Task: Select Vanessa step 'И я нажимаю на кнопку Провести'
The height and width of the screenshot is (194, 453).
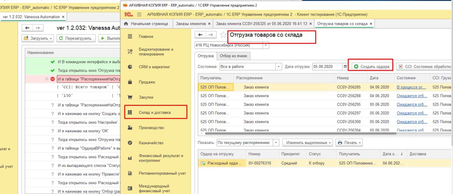Action: [x=88, y=174]
